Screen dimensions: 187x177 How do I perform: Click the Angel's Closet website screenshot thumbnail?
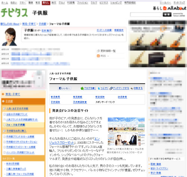pos(126,132)
